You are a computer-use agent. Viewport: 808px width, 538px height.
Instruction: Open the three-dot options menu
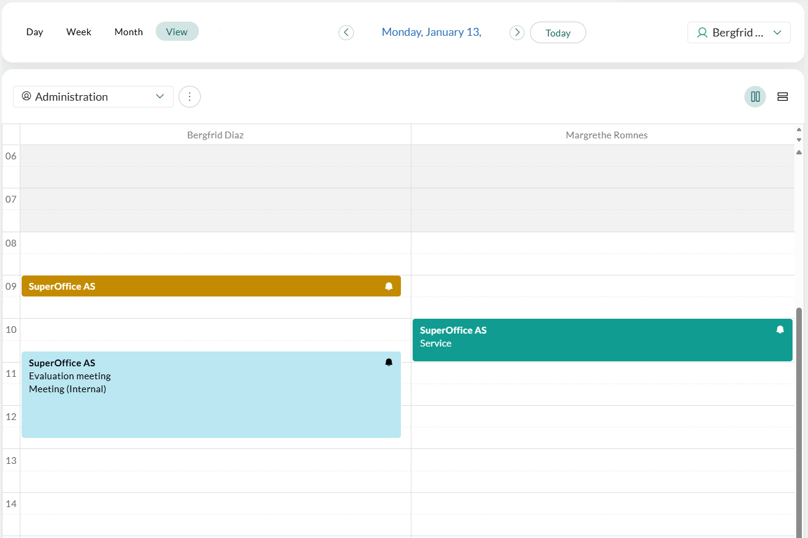[x=190, y=96]
